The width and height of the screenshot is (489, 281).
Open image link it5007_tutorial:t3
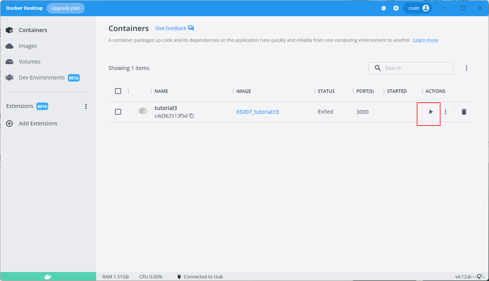(257, 112)
